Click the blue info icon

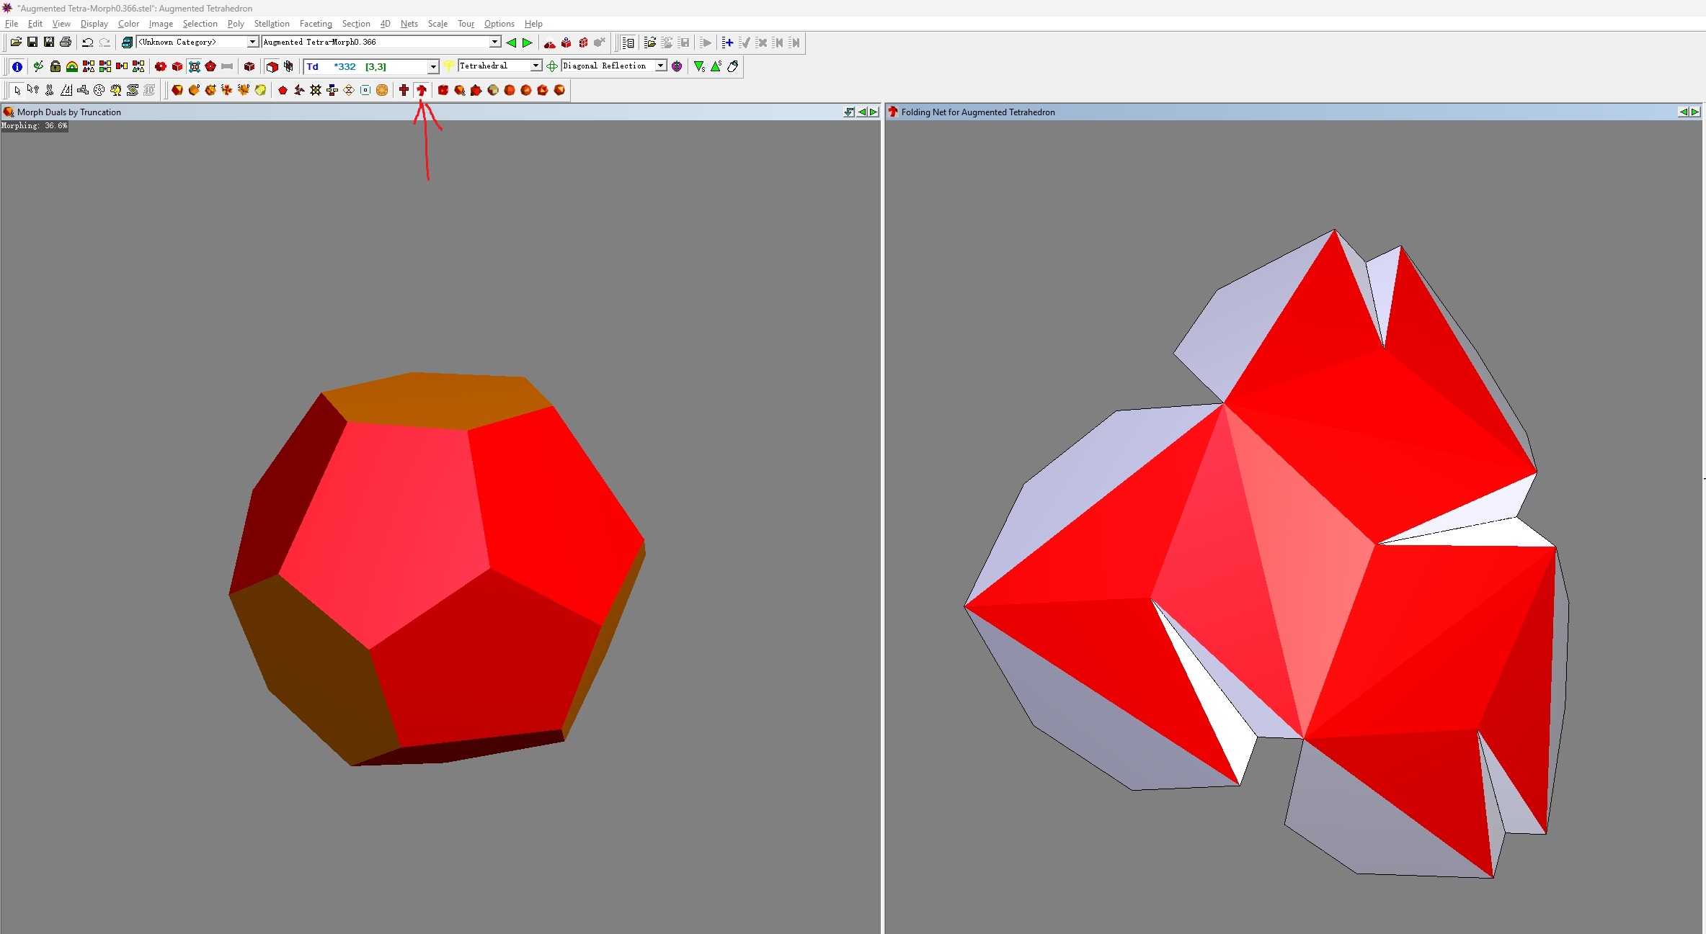point(17,66)
